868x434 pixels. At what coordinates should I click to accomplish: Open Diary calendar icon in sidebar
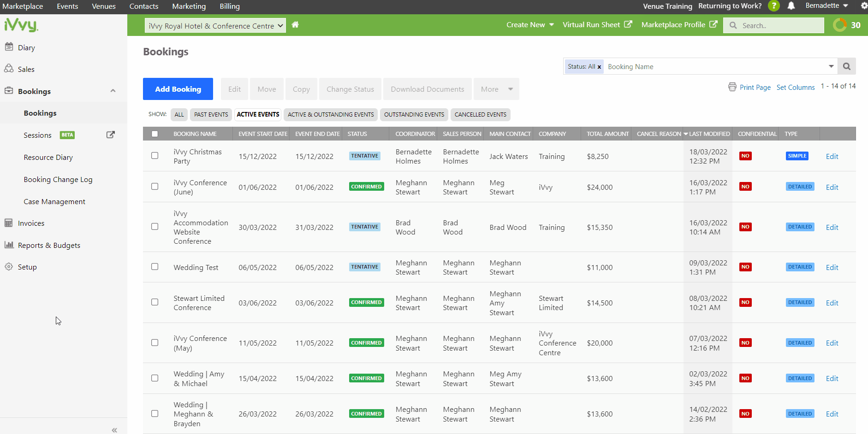click(x=9, y=47)
